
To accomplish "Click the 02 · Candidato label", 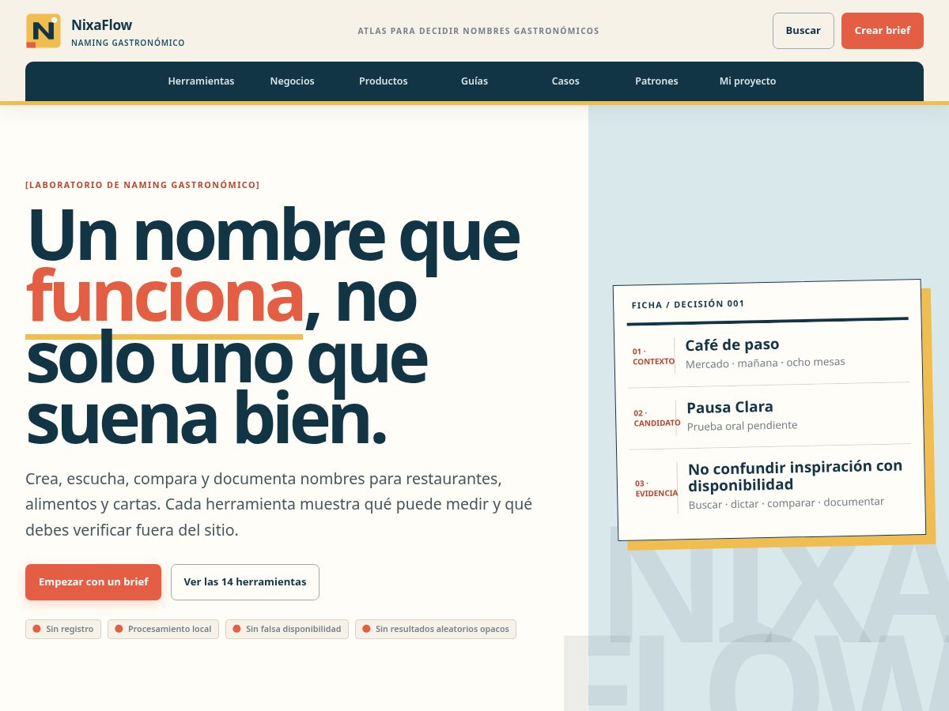I will pyautogui.click(x=656, y=418).
